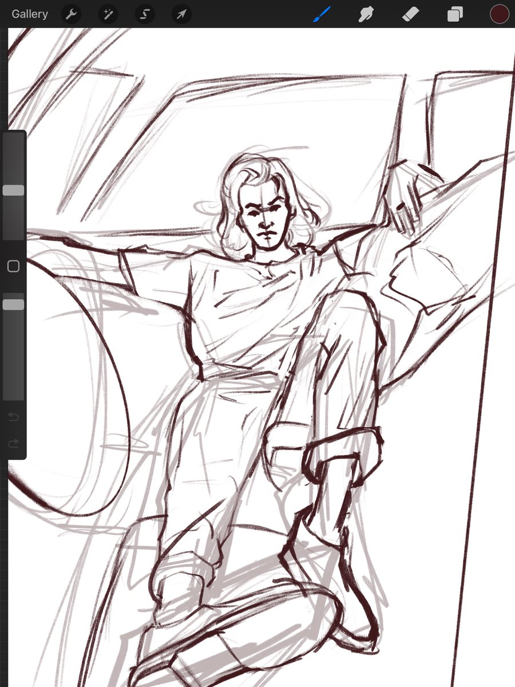Select the Brush tool
The image size is (515, 687).
coord(322,14)
